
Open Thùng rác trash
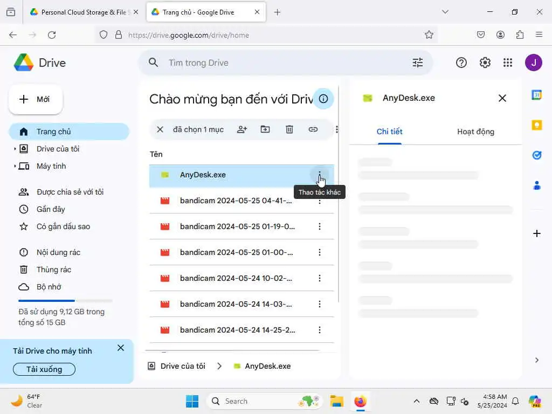[53, 270]
